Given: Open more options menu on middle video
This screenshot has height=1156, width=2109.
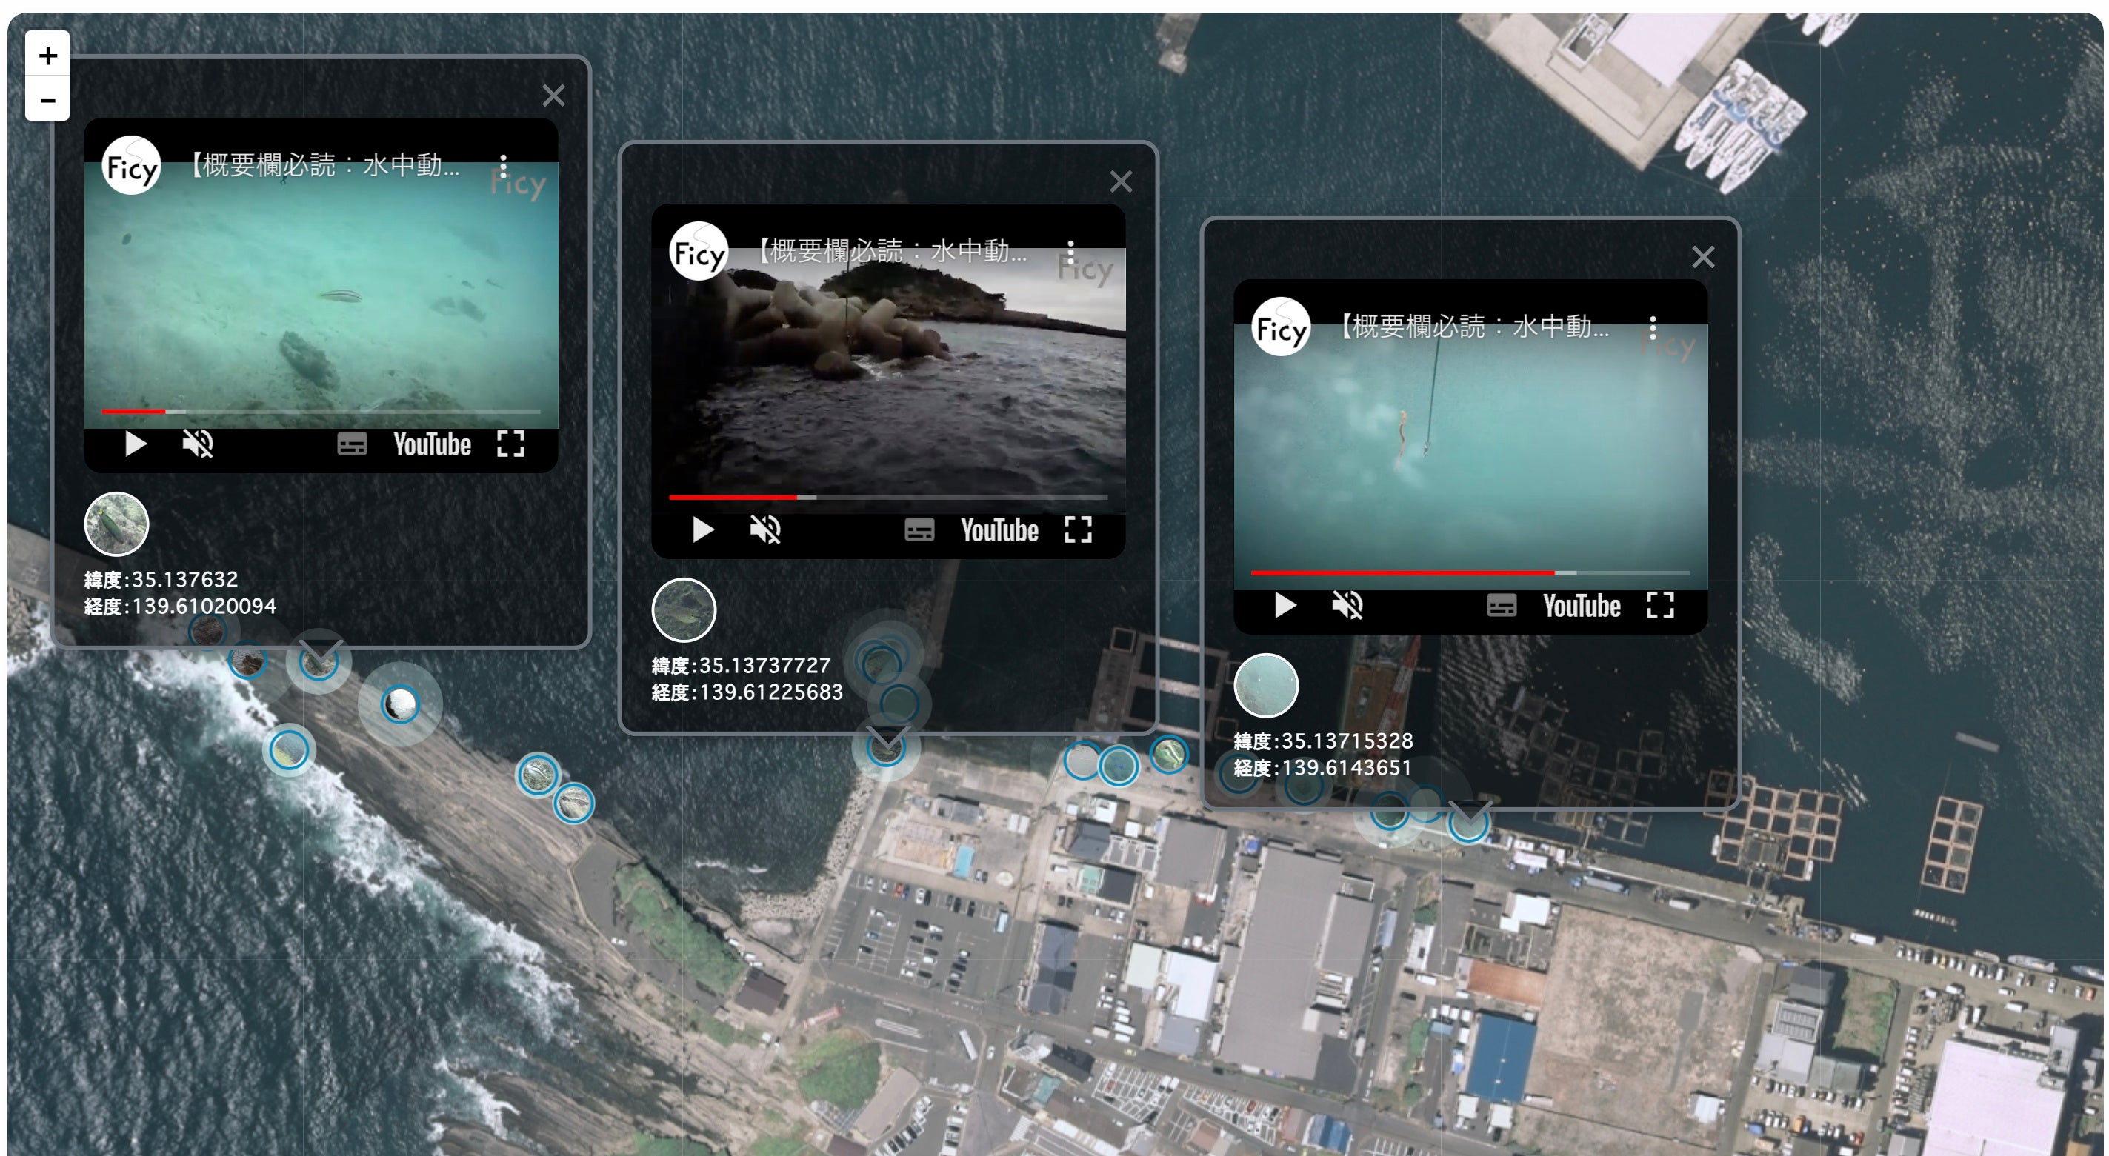Looking at the screenshot, I should pos(1071,251).
